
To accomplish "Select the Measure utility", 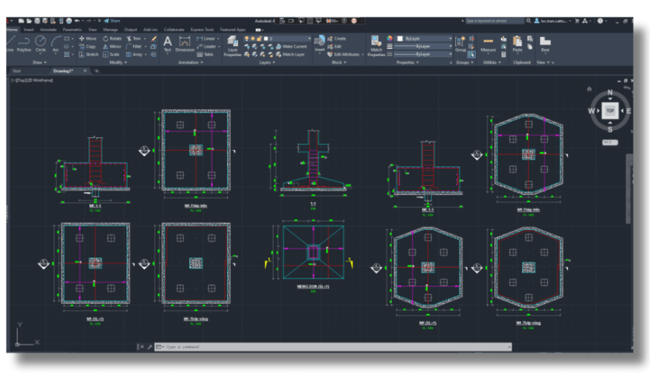I will pos(488,44).
